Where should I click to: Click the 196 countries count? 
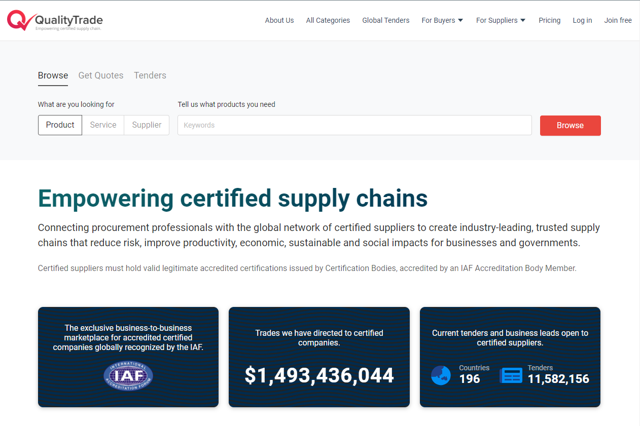tap(470, 379)
